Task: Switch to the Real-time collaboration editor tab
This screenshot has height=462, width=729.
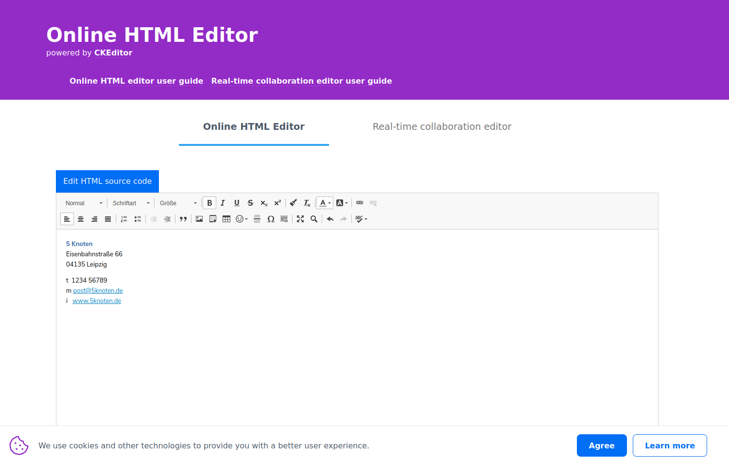Action: (x=442, y=126)
